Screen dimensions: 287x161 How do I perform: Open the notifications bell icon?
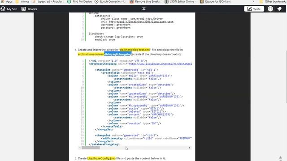(x=279, y=9)
